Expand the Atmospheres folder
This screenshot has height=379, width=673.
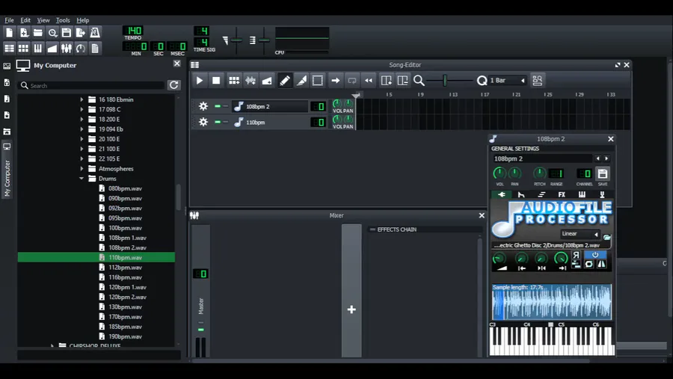pyautogui.click(x=82, y=169)
